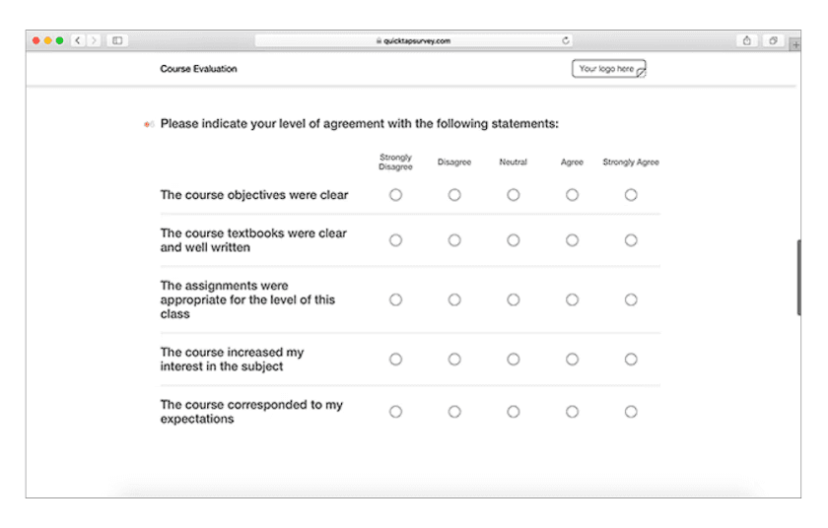Screen dimensions: 828x528
Task: Toggle the Safari sidebar icon
Action: pyautogui.click(x=117, y=40)
